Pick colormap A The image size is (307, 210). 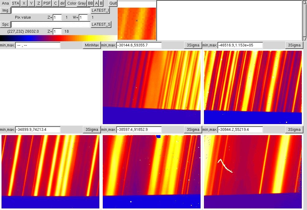pyautogui.click(x=96, y=3)
